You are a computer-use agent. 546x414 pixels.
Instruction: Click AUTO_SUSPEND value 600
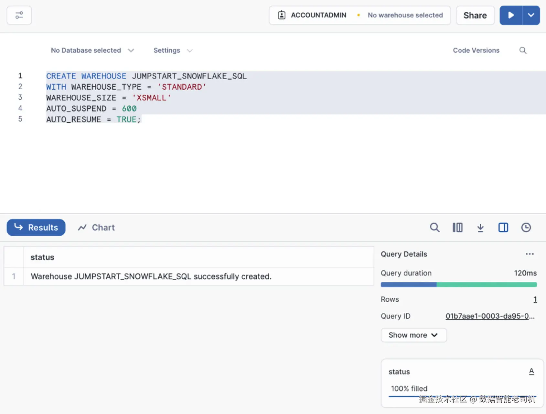click(x=129, y=108)
